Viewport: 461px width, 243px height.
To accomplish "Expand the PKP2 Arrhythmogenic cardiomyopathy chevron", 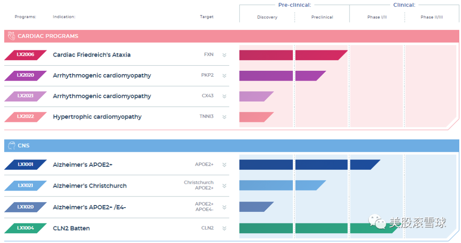I will coord(224,75).
